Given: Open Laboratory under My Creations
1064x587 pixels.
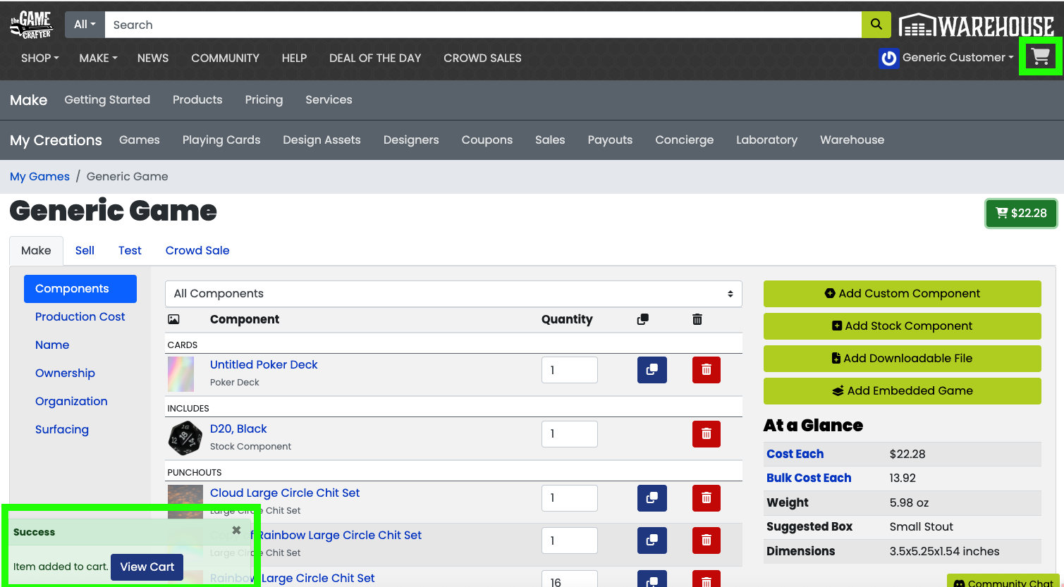Looking at the screenshot, I should (x=766, y=140).
